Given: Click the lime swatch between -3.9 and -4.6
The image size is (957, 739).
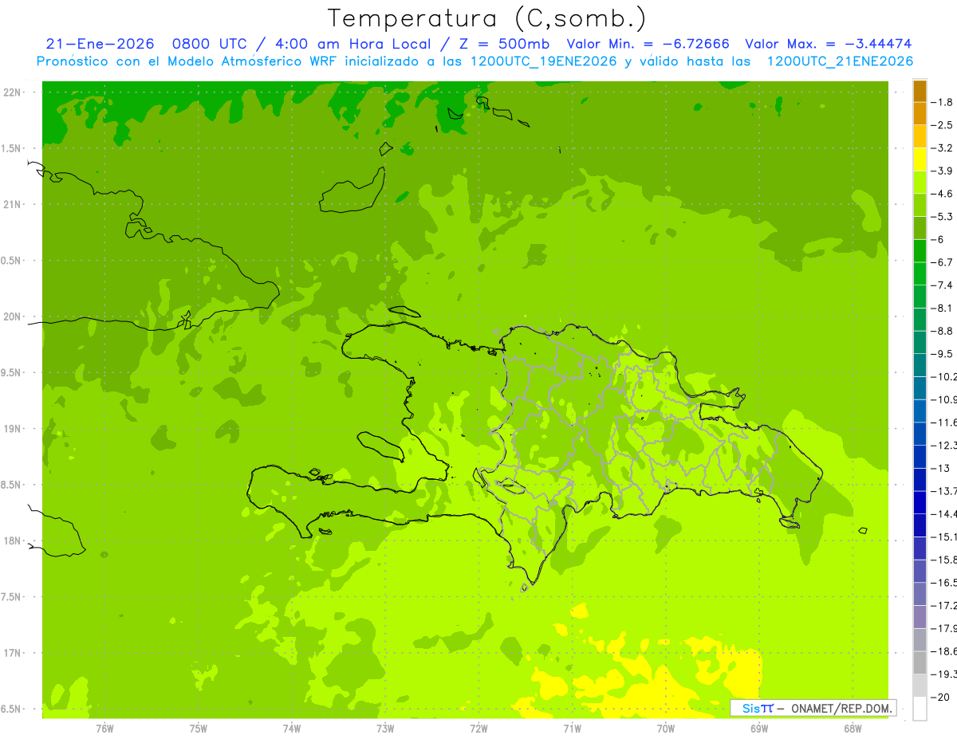Looking at the screenshot, I should click(920, 183).
